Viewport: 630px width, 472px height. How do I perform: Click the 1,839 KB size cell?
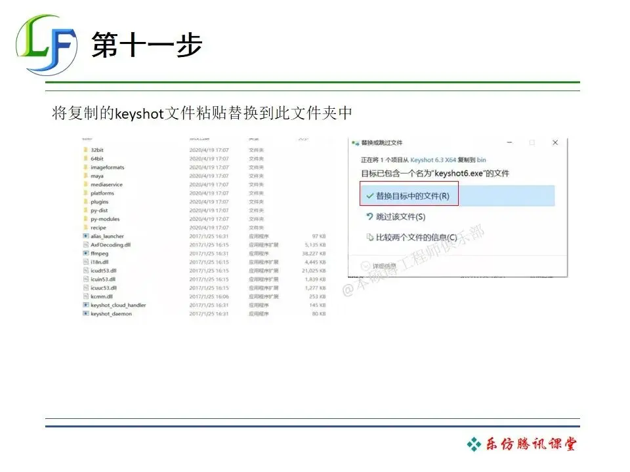(315, 279)
